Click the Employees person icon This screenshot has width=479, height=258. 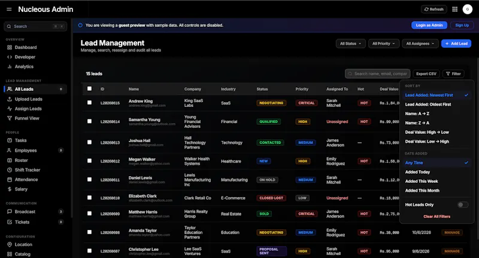point(10,150)
